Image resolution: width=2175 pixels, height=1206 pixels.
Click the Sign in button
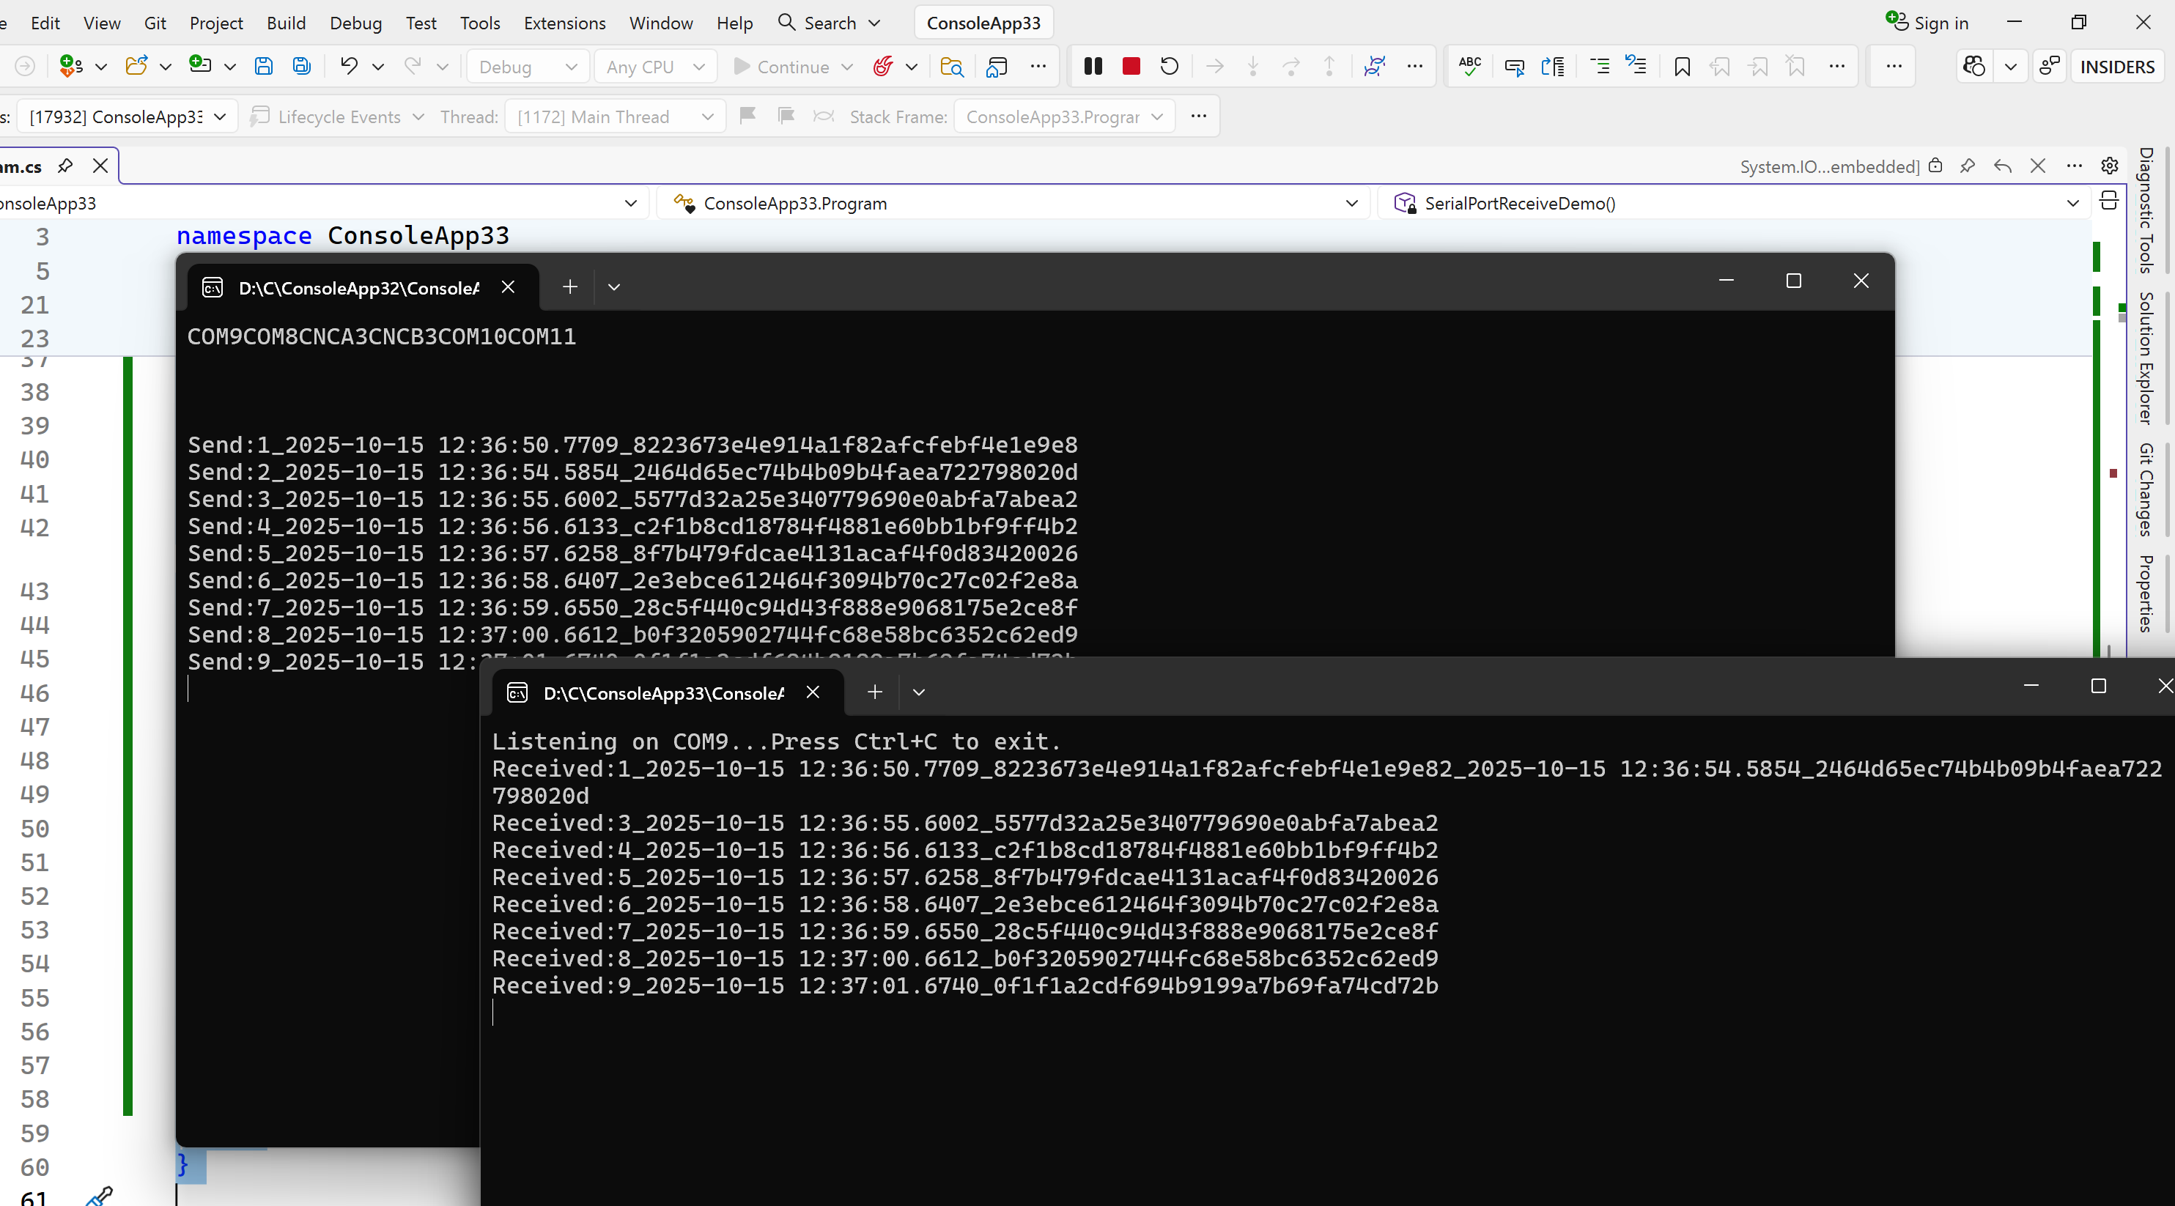pos(1927,23)
